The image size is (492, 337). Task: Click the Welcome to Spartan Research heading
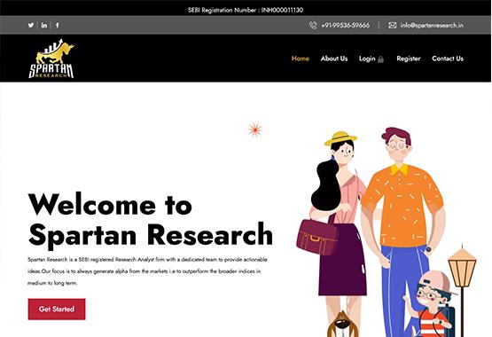[151, 219]
